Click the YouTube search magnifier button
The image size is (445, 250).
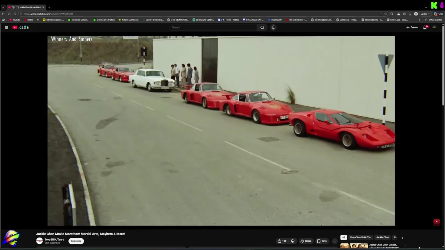pyautogui.click(x=262, y=27)
